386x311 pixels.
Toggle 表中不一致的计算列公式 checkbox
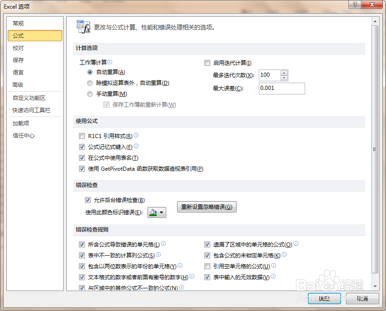click(x=82, y=256)
